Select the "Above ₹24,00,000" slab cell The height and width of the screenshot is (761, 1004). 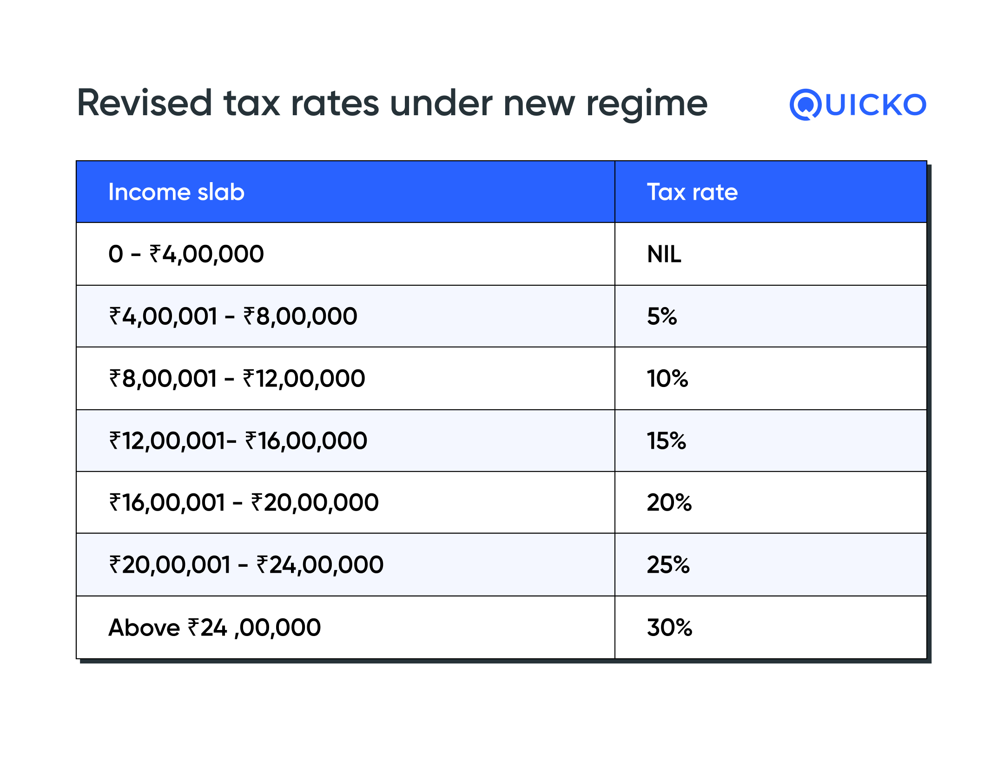tap(214, 627)
